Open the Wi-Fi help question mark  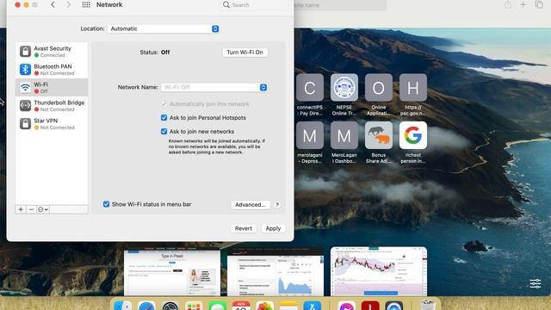[x=277, y=205]
